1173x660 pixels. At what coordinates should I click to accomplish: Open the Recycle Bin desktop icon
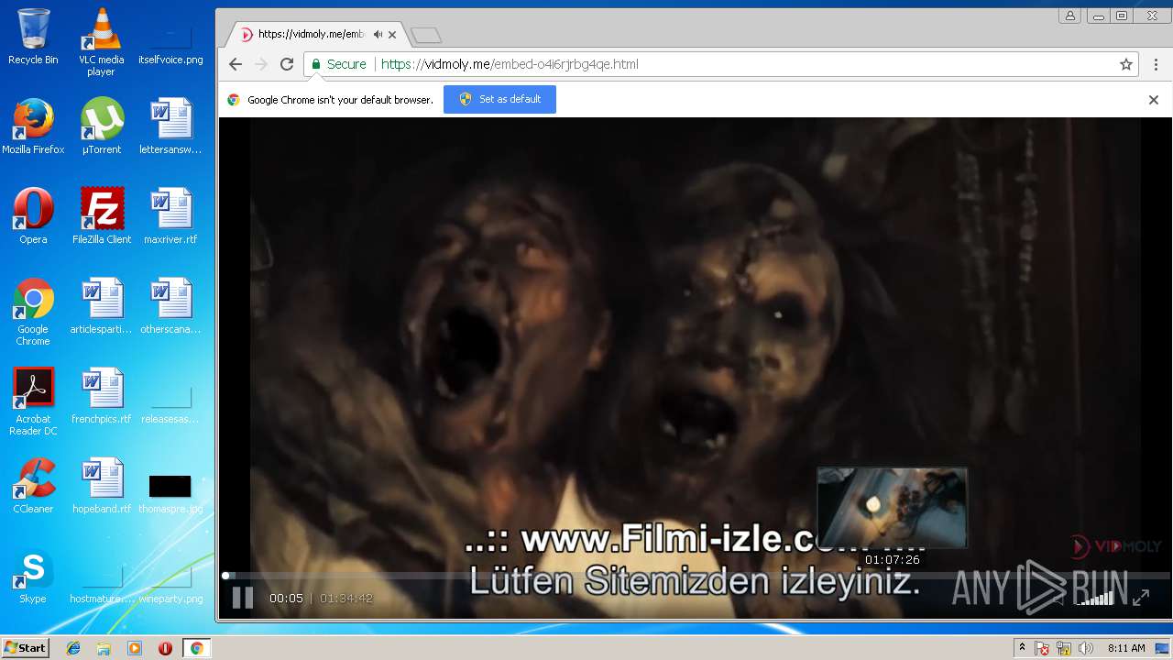[x=33, y=37]
